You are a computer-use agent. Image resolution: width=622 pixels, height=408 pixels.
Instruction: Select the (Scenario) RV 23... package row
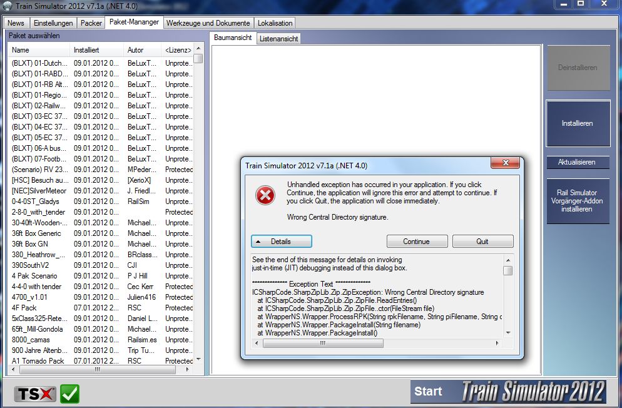pos(101,170)
